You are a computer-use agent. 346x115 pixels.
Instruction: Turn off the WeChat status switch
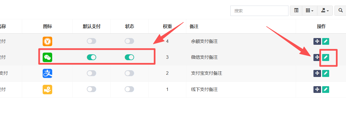[129, 57]
